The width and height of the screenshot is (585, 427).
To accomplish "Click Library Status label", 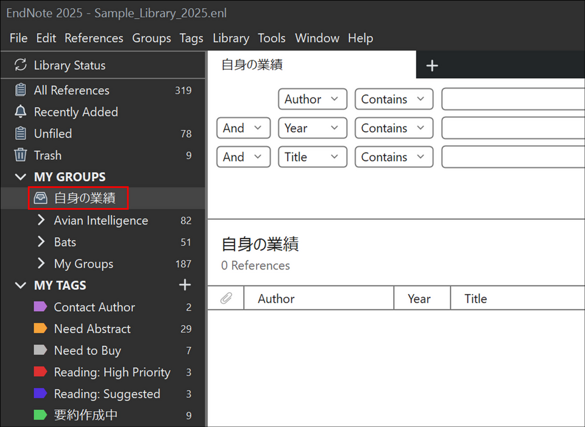I will (69, 65).
